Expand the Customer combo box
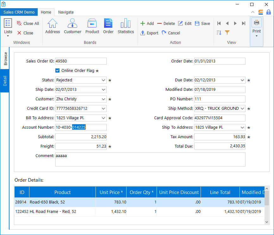 tap(103, 99)
